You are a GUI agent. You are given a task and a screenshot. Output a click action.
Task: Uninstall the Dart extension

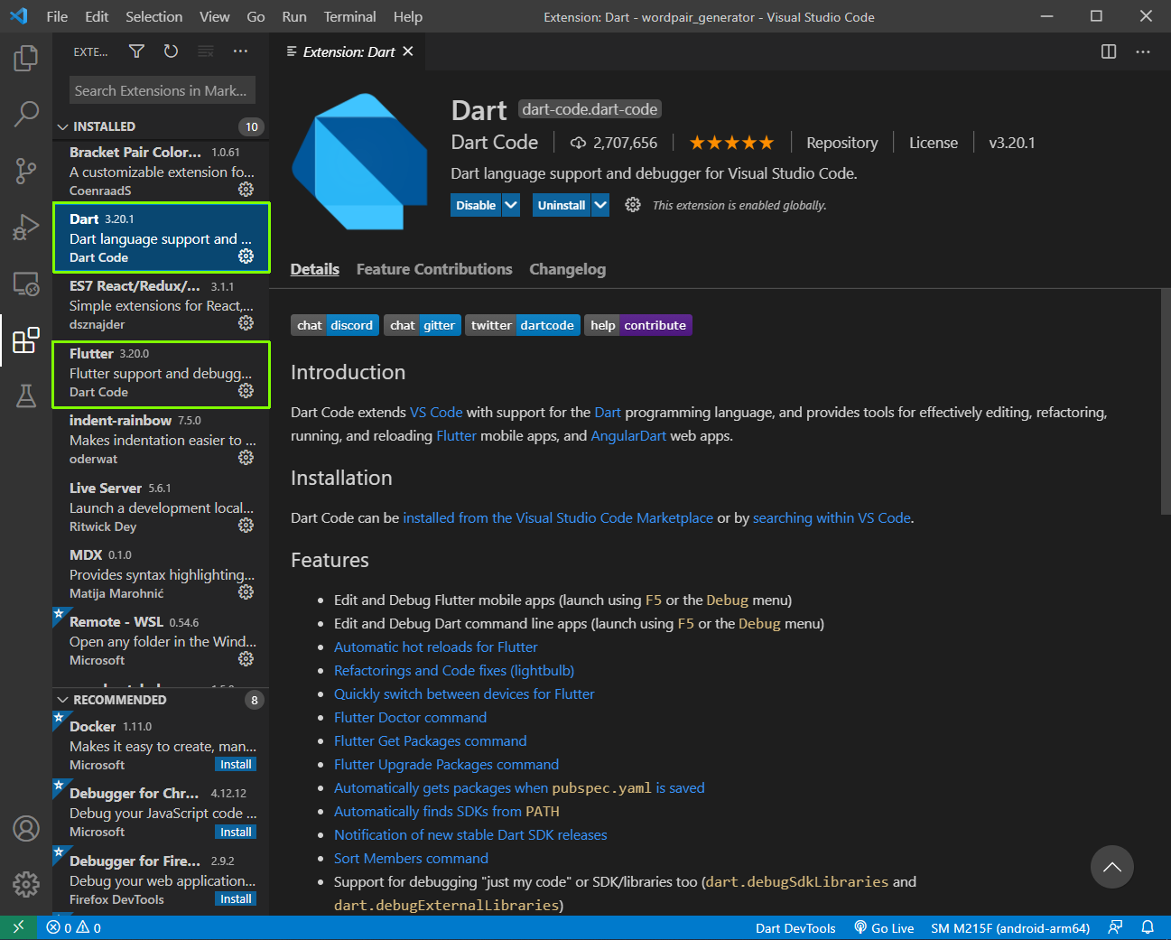pos(562,205)
